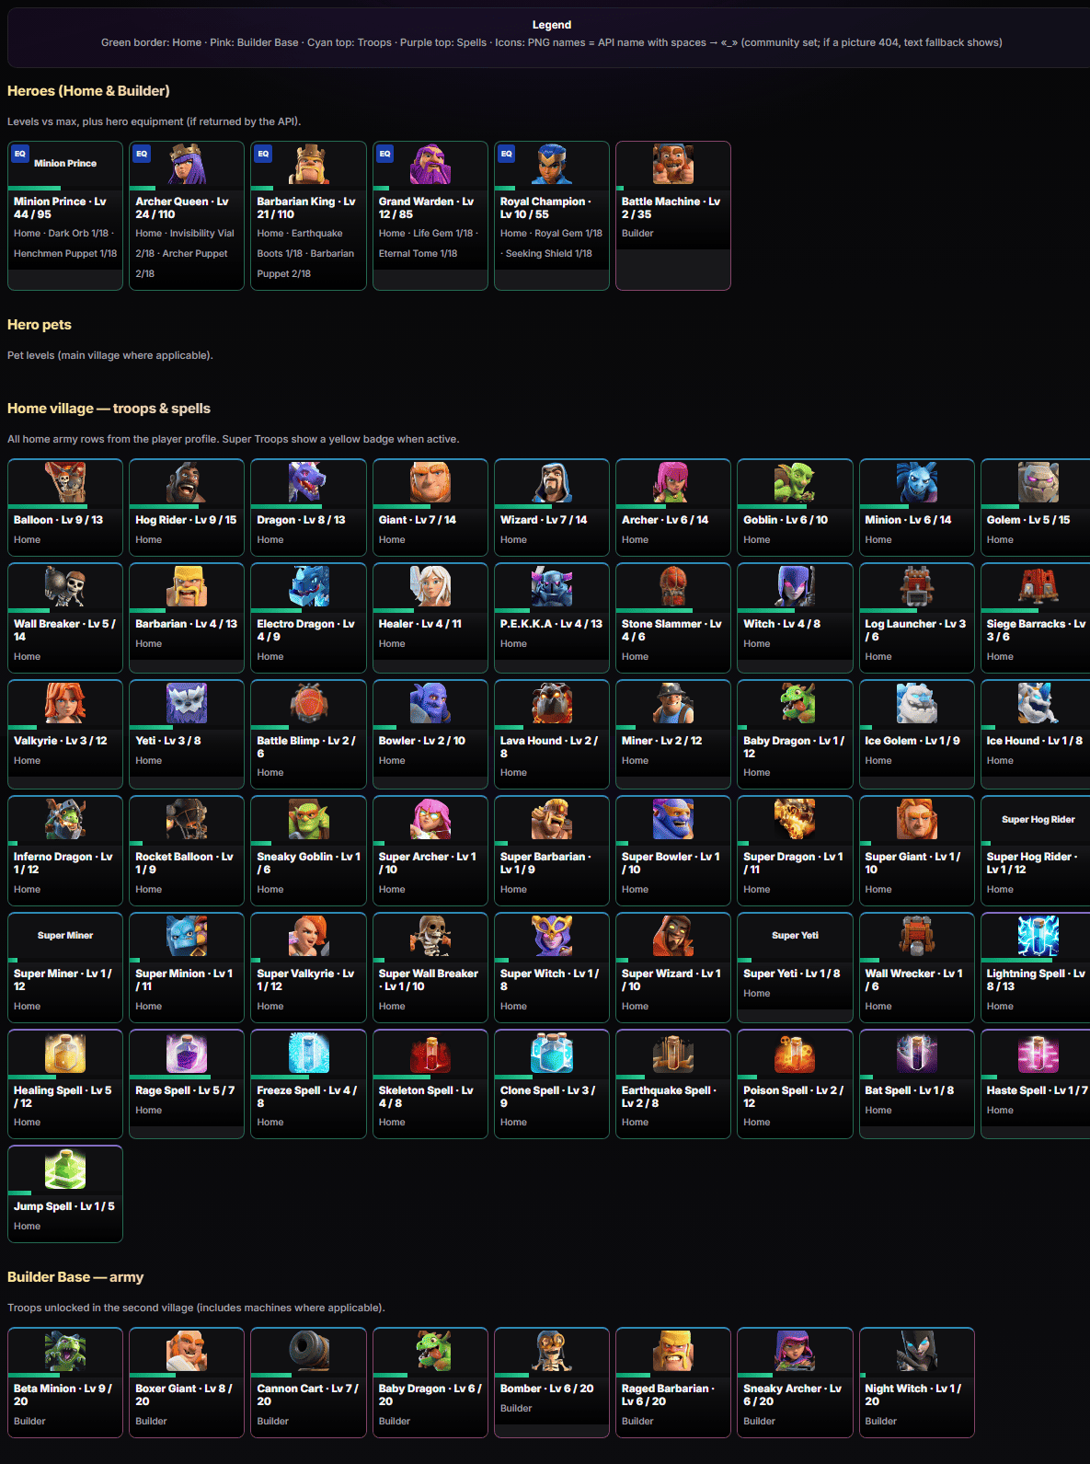Viewport: 1090px width, 1464px height.
Task: Click the Lava Hound troop icon
Action: tap(552, 703)
